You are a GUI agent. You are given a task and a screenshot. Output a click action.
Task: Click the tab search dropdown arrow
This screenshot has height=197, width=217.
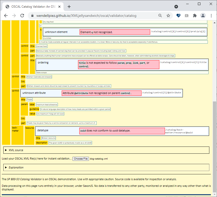pos(176,7)
